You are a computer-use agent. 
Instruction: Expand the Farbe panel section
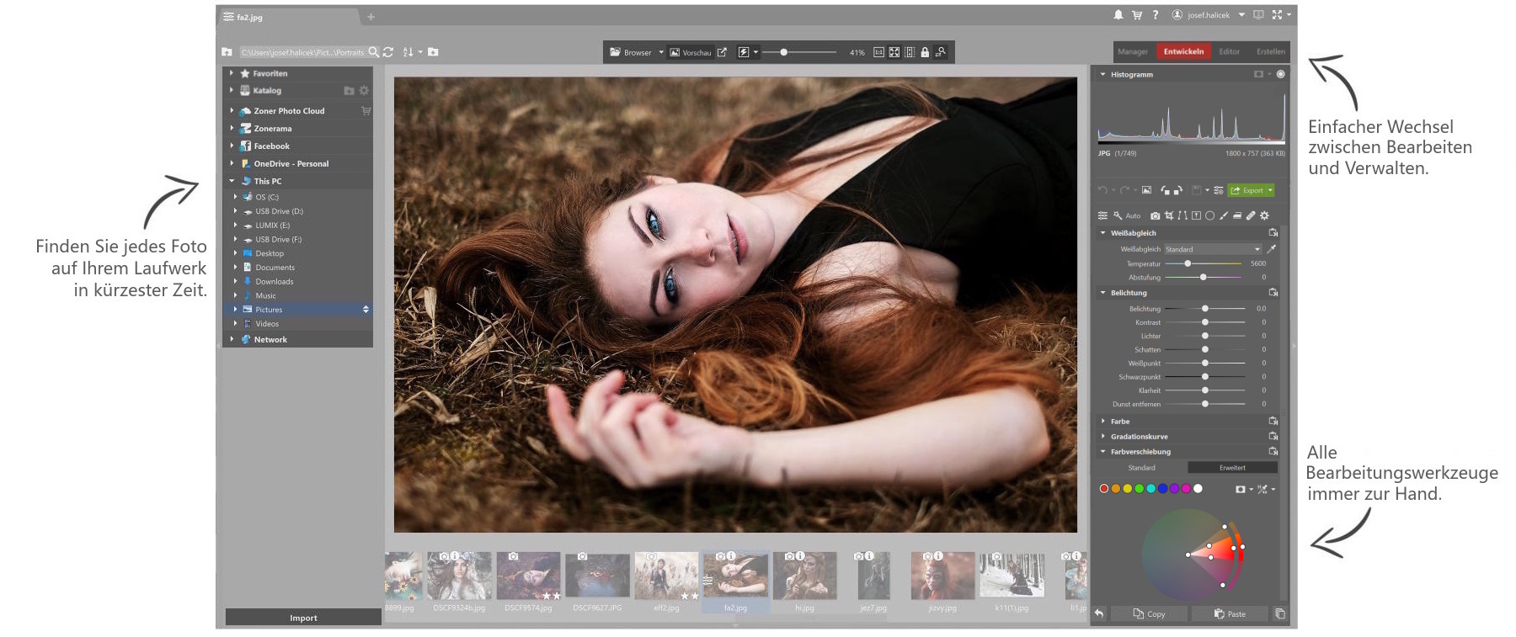[1102, 421]
